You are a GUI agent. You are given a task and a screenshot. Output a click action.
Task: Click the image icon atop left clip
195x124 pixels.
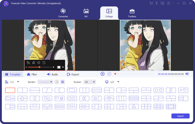pyautogui.click(x=49, y=22)
